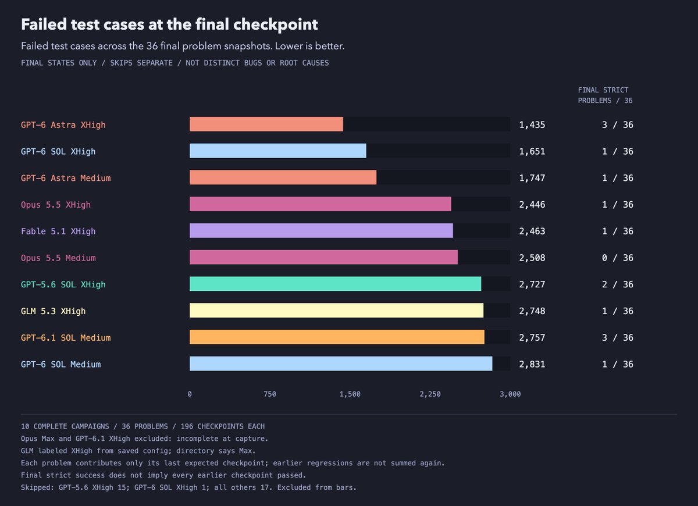Click the 'FINAL STATES ONLY' caption line

point(174,63)
